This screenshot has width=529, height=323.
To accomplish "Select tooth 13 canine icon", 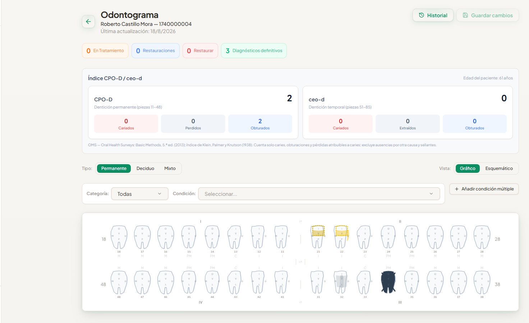I will tap(235, 237).
